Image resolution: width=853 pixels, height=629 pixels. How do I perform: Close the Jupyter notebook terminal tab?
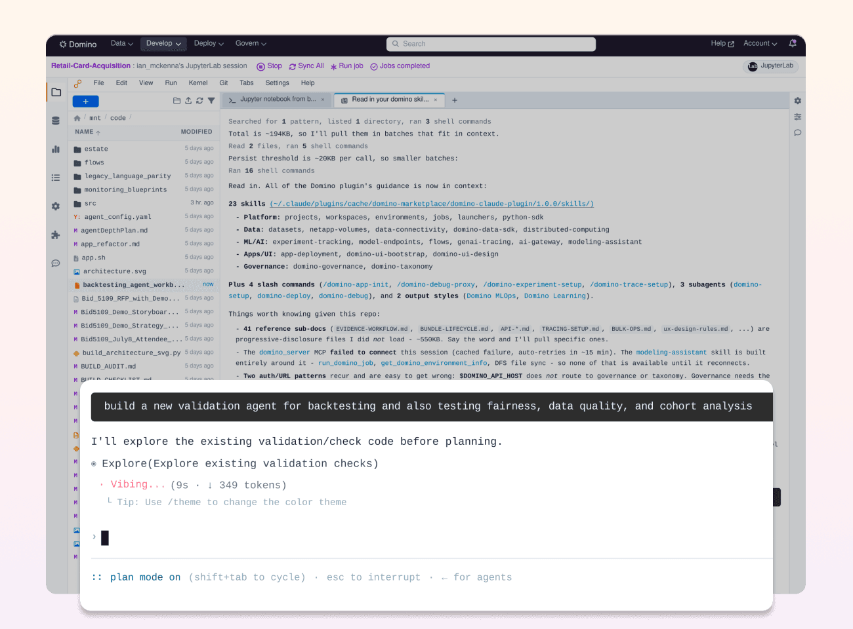point(323,100)
